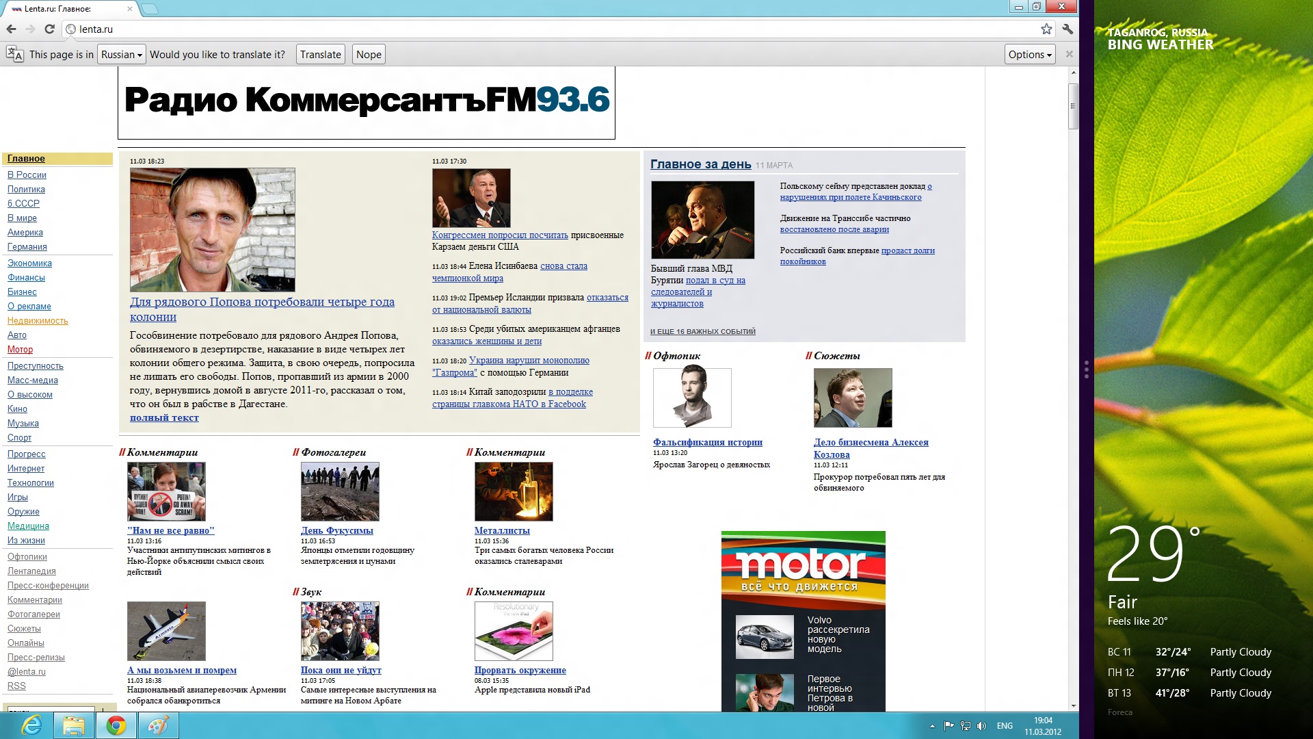Click the Радио КоммерсантъFM 93.6 banner

pyautogui.click(x=367, y=103)
